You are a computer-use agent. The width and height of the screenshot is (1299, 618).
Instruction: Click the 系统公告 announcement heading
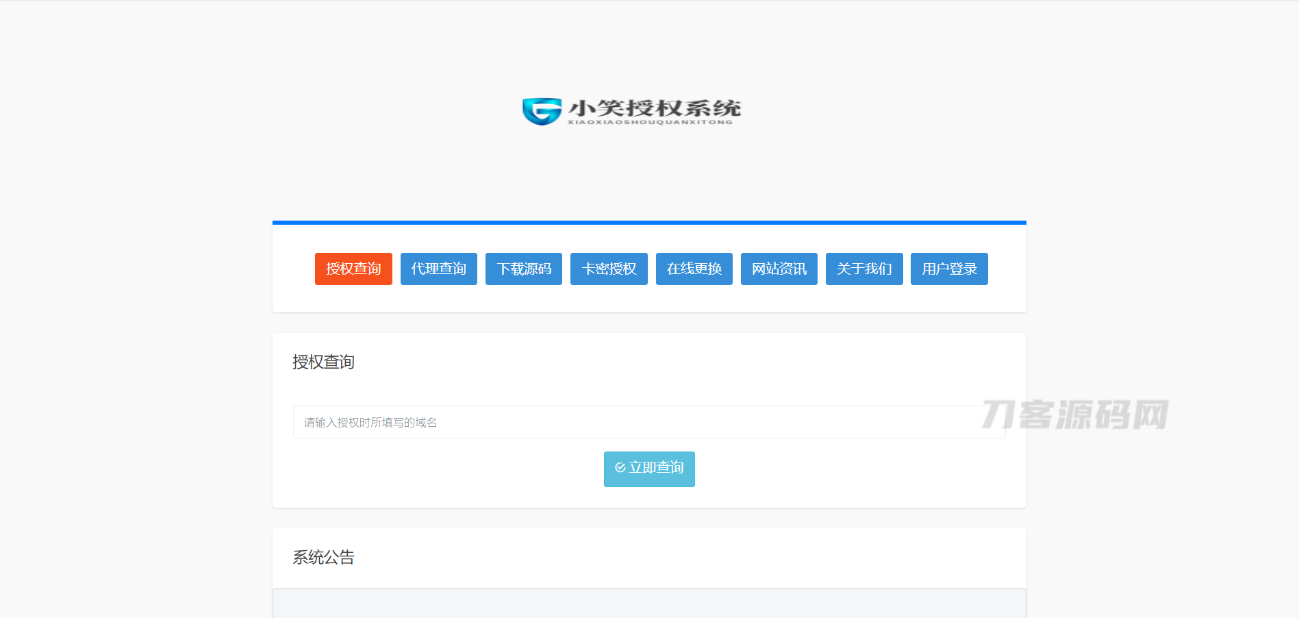tap(324, 557)
